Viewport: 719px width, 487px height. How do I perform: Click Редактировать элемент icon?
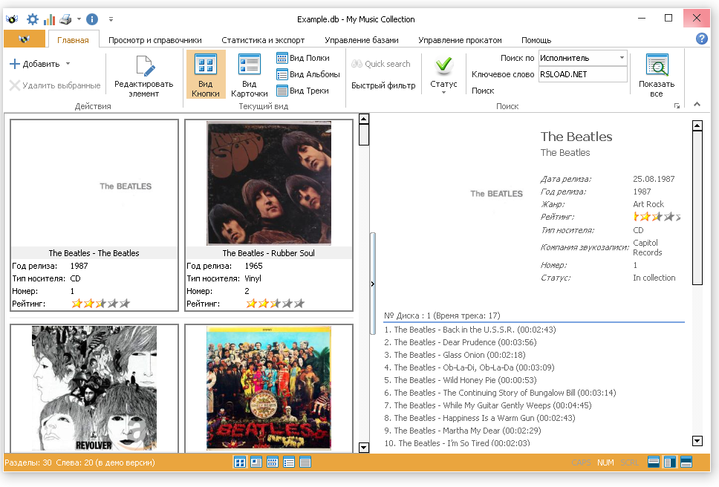[144, 76]
